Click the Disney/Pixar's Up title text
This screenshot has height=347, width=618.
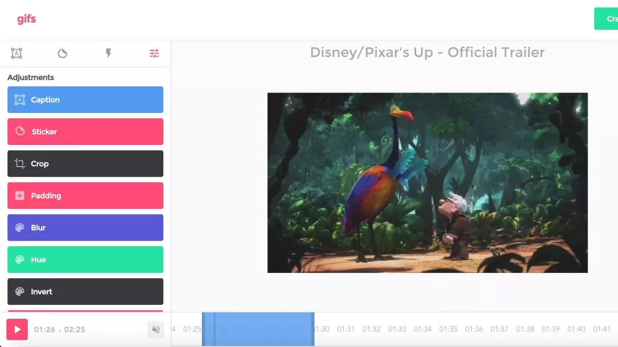427,52
